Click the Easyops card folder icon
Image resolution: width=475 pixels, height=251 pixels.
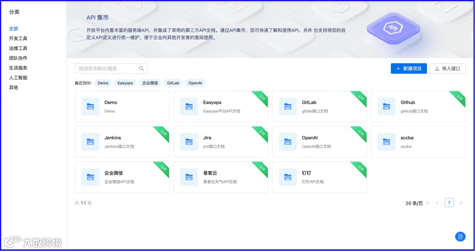click(189, 107)
